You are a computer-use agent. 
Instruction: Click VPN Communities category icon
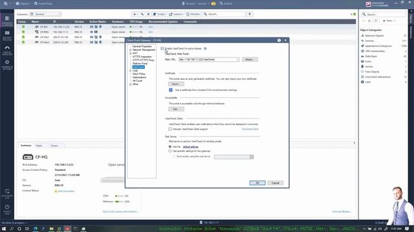point(362,51)
